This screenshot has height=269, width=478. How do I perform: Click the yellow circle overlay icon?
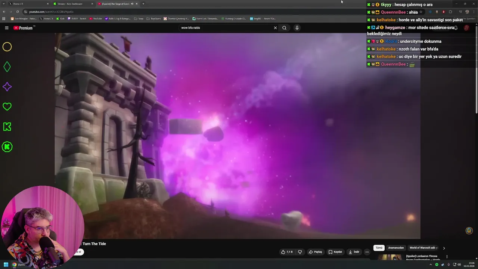[x=7, y=47]
